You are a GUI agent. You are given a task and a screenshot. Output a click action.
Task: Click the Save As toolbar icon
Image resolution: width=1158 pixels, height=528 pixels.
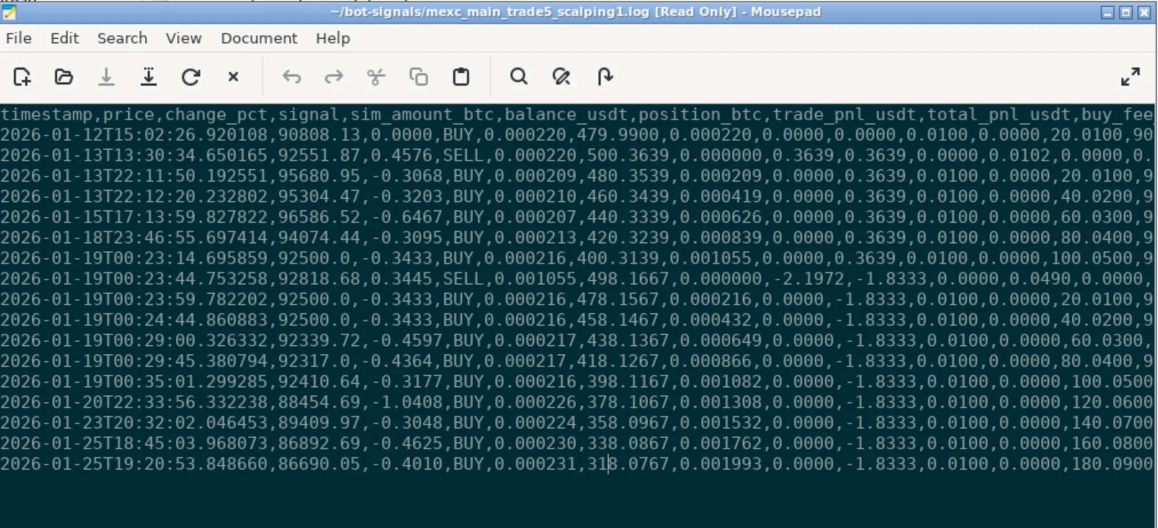149,77
